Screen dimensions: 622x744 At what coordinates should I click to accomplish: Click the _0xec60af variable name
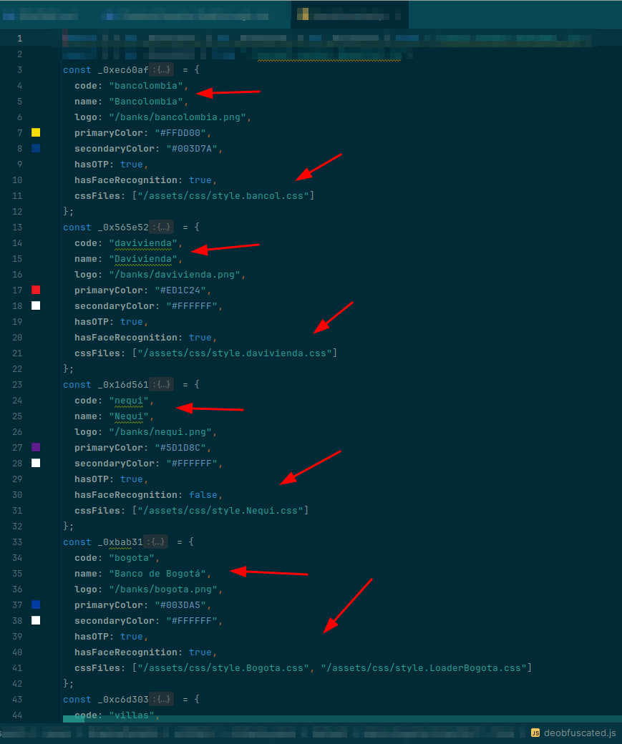point(123,70)
